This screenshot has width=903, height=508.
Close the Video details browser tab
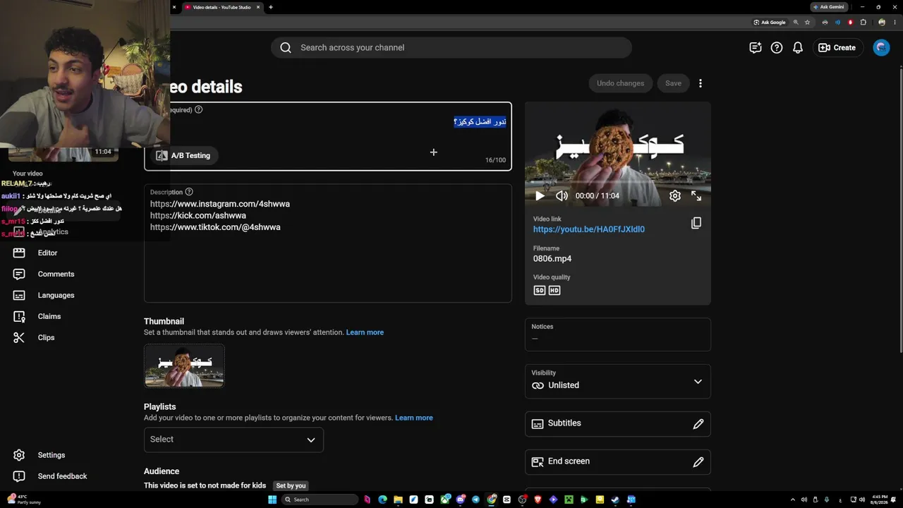[x=258, y=7]
